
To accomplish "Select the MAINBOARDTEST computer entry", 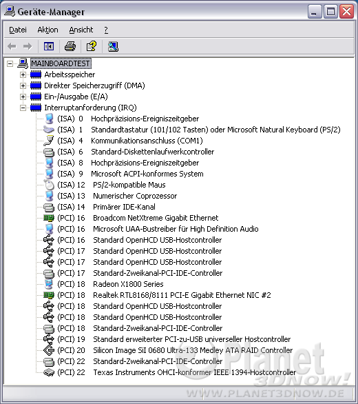I will coord(61,63).
